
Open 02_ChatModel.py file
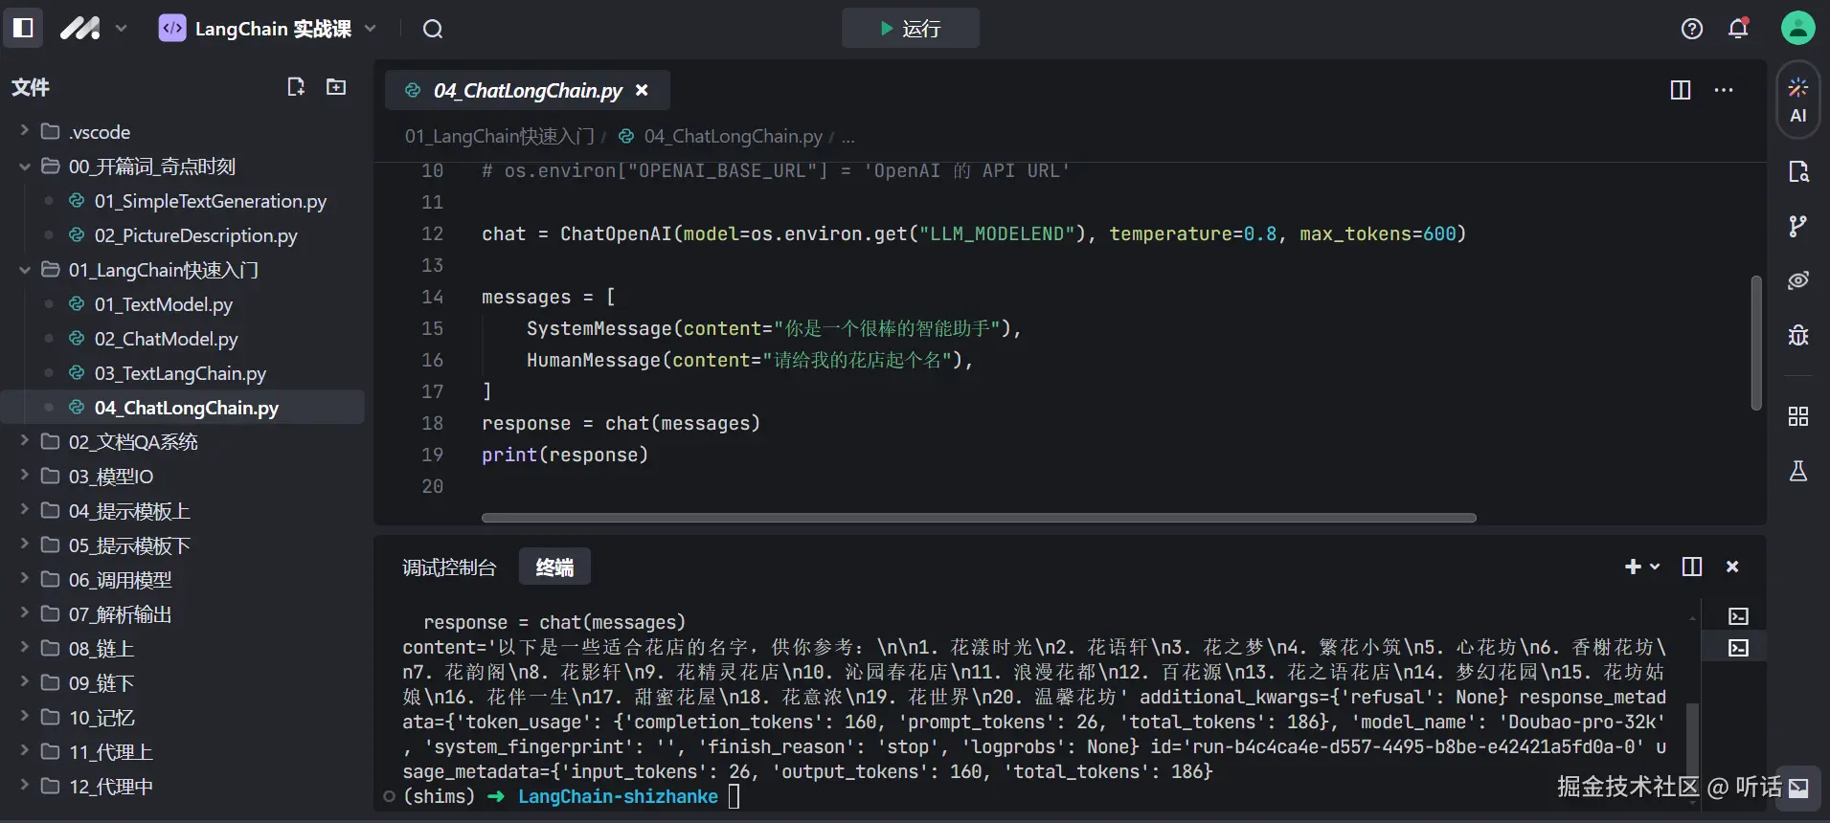[166, 338]
